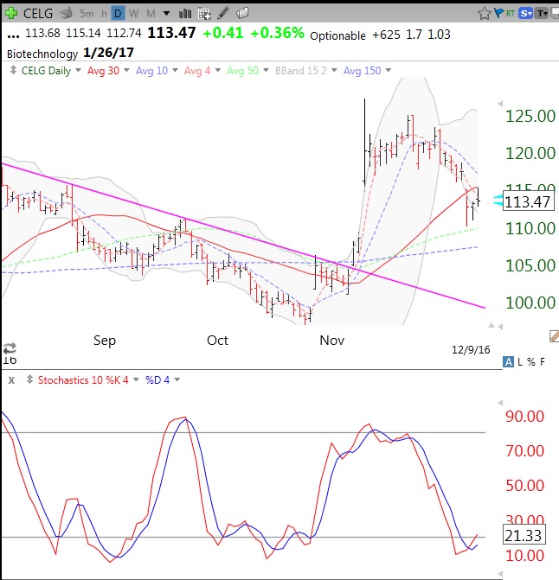The image size is (559, 580).
Task: Open the %D 4 indicator dropdown
Action: [177, 379]
